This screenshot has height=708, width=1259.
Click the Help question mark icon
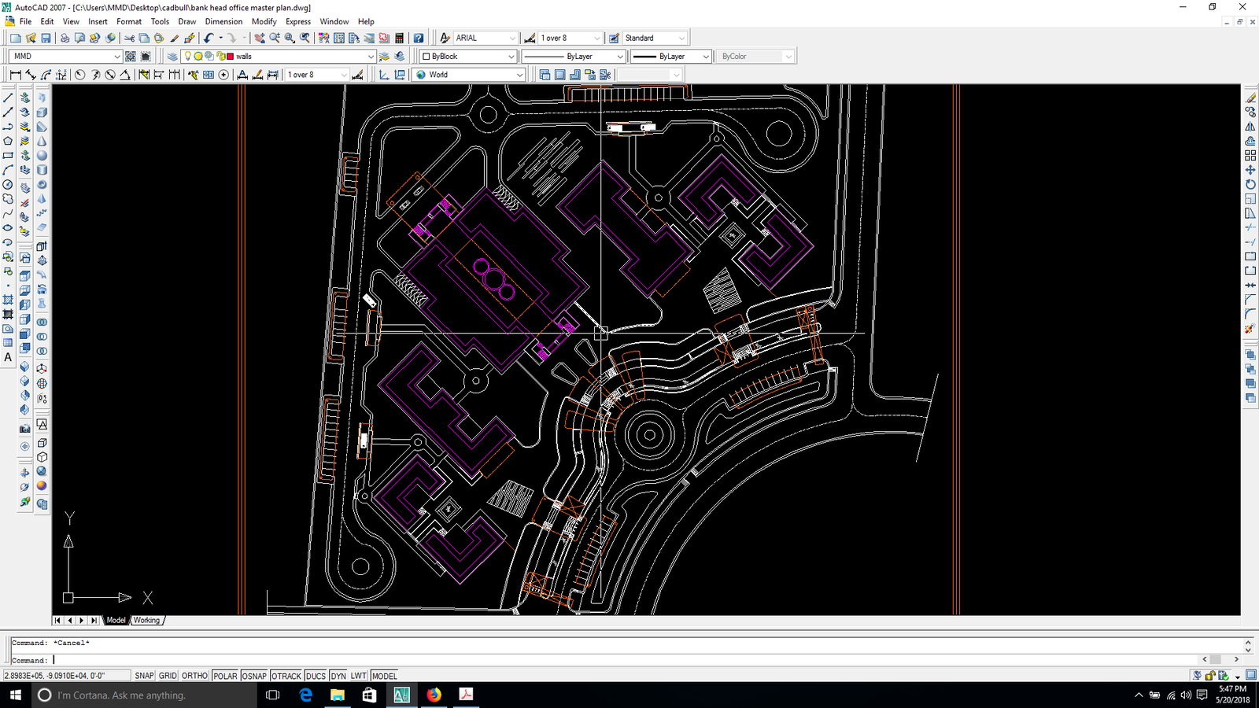[x=419, y=38]
